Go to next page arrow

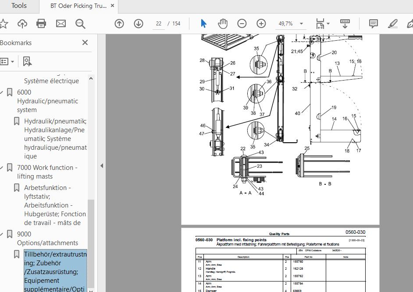coord(139,24)
